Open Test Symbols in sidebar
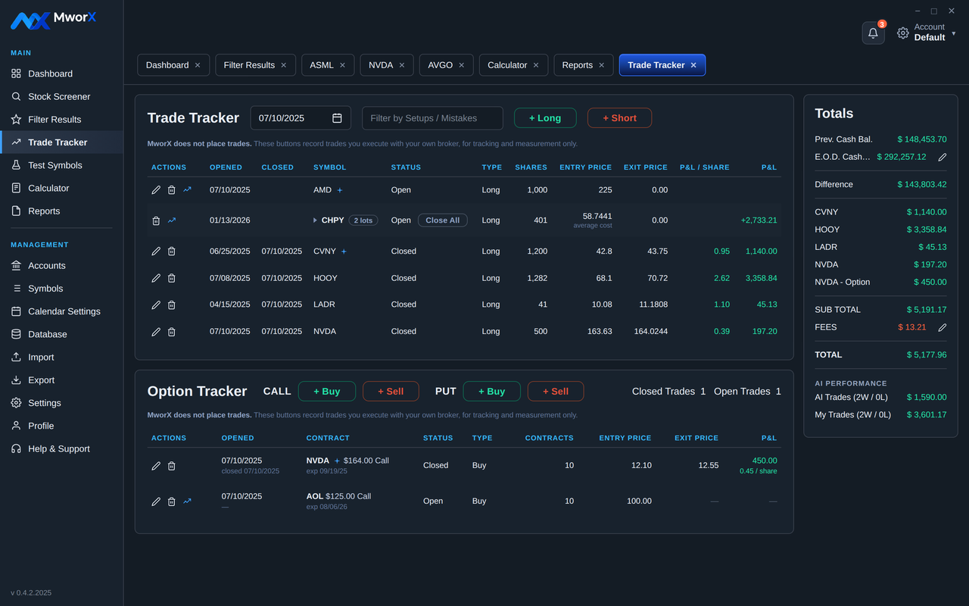Viewport: 969px width, 606px height. click(x=61, y=165)
